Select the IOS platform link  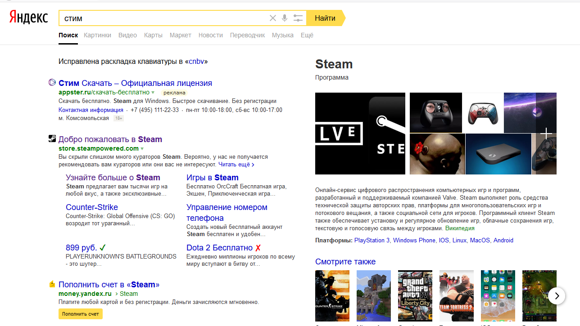pyautogui.click(x=444, y=240)
